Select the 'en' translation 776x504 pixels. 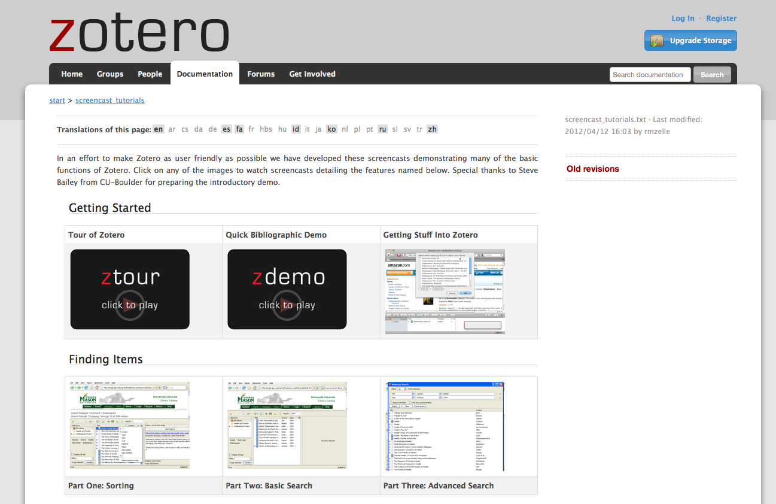[158, 129]
